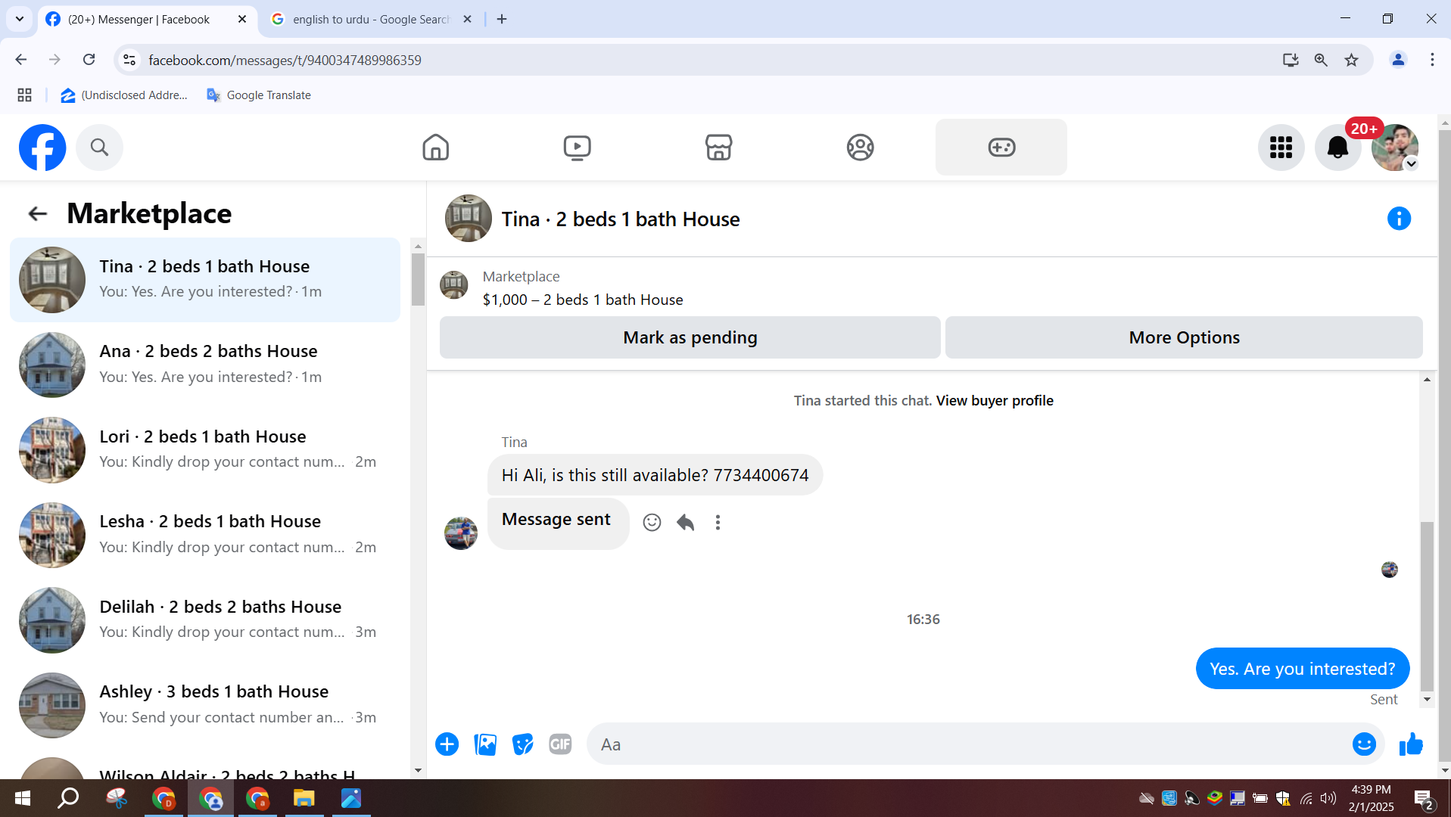Click the address bar URL

pyautogui.click(x=285, y=61)
